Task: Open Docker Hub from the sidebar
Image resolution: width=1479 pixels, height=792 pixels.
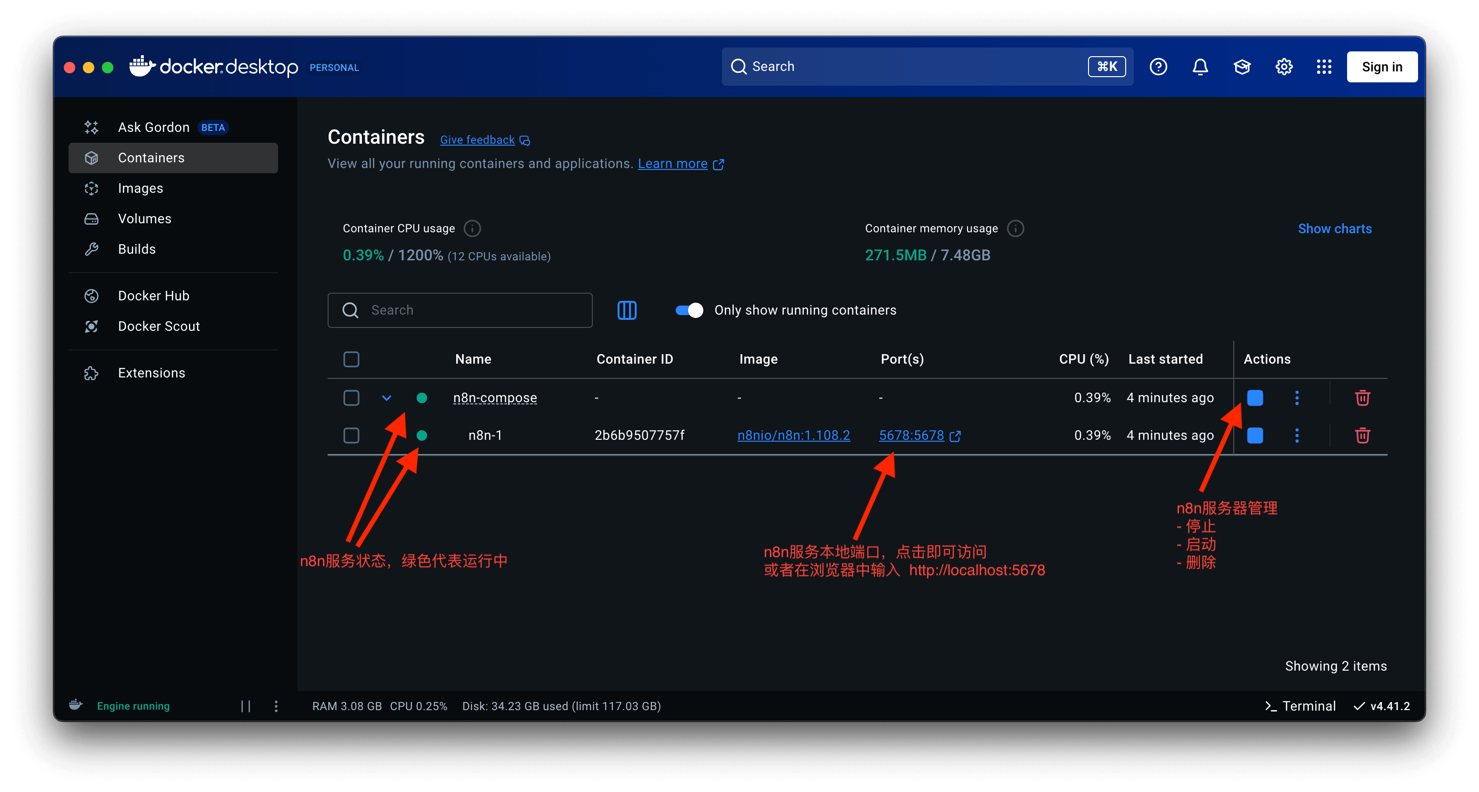Action: (x=153, y=296)
